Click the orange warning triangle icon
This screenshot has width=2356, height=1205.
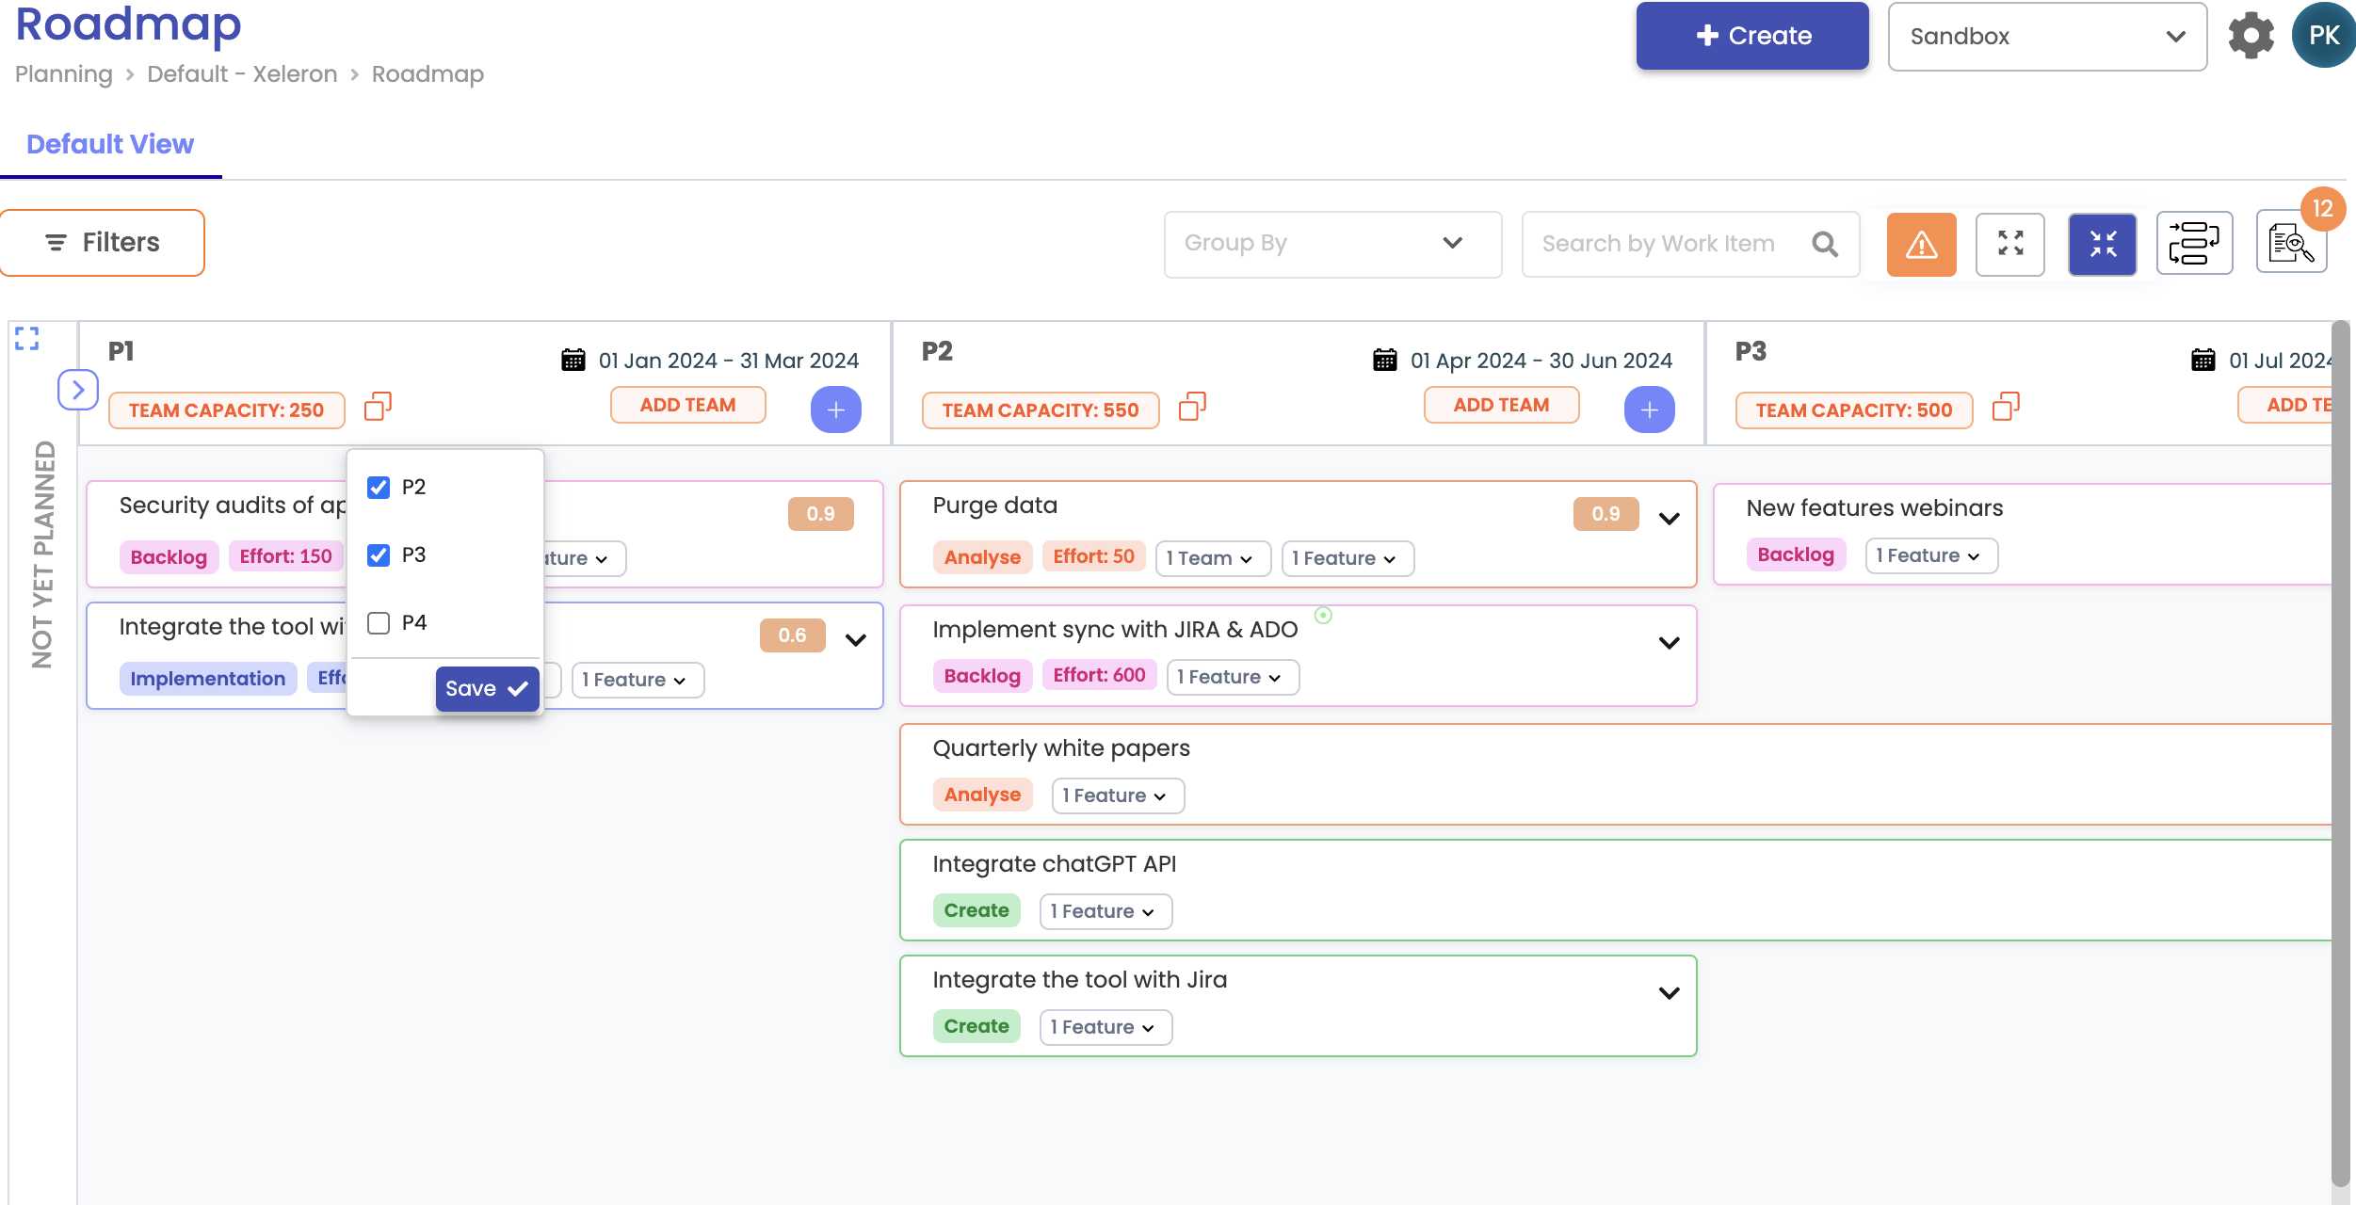pos(1921,245)
